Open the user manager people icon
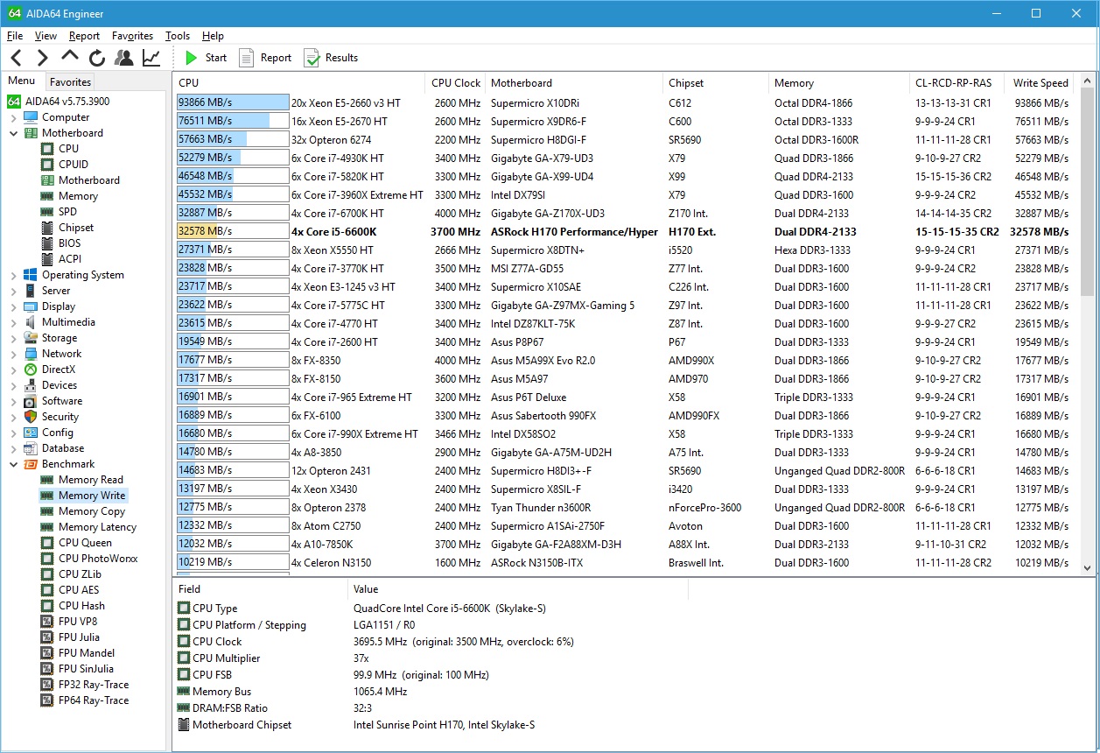This screenshot has height=753, width=1100. pos(124,58)
